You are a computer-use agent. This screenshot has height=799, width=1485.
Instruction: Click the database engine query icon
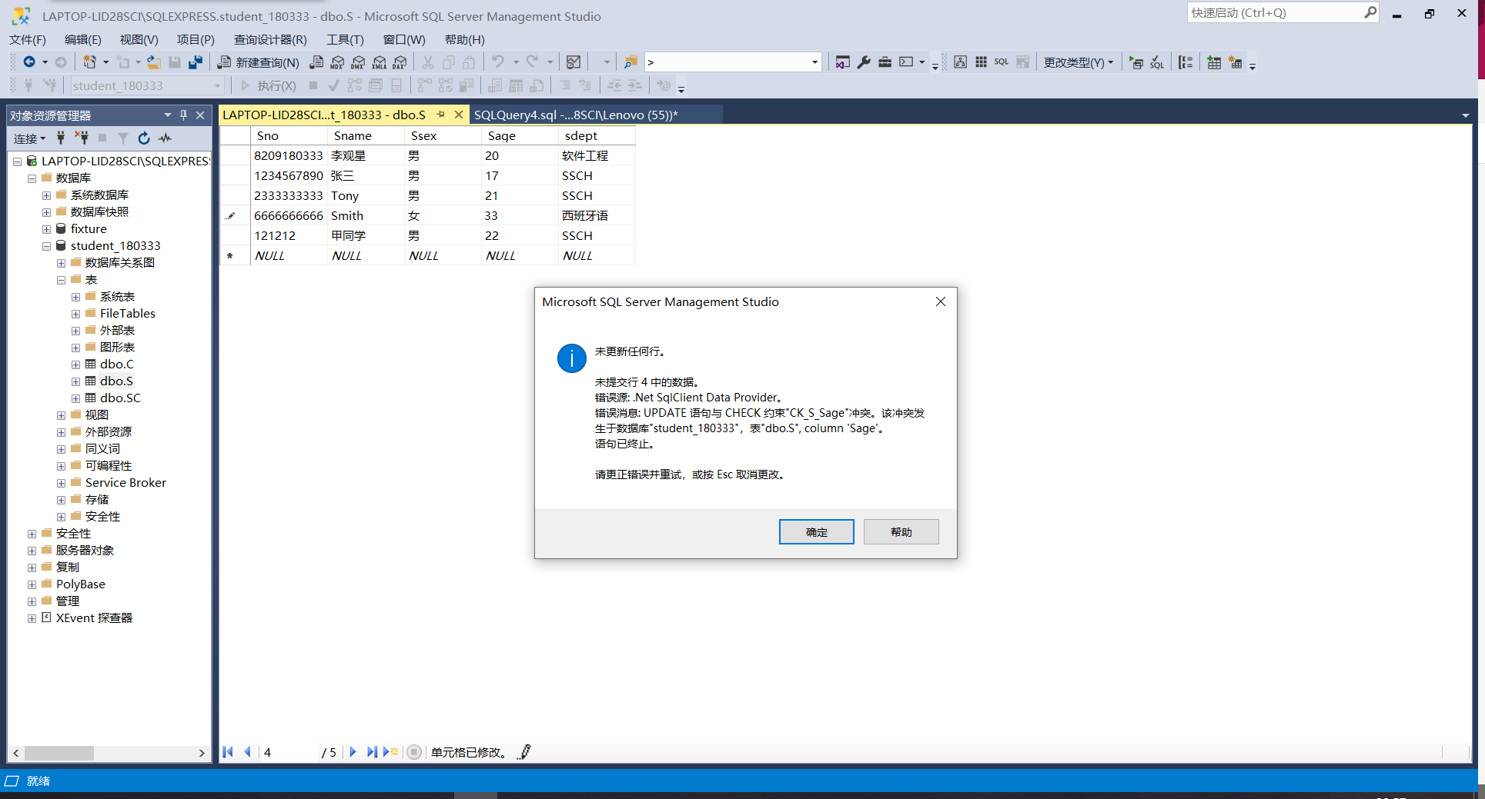point(316,62)
